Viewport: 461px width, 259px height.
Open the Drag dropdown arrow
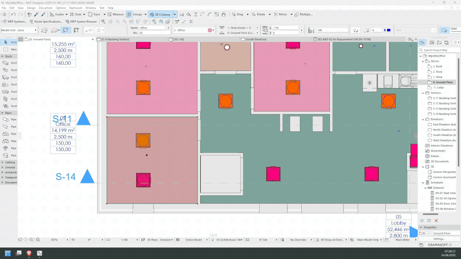[247, 14]
